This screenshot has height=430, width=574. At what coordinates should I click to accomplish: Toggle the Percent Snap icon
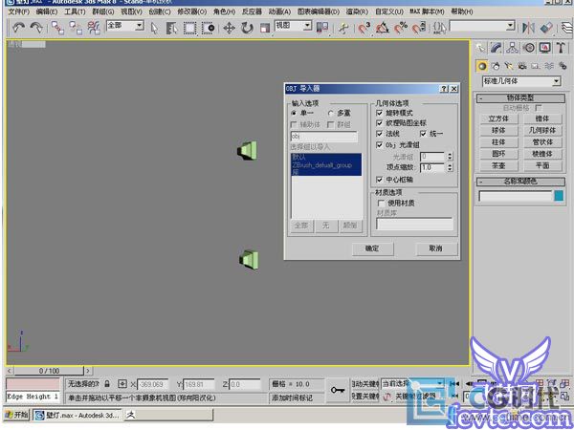pos(401,28)
